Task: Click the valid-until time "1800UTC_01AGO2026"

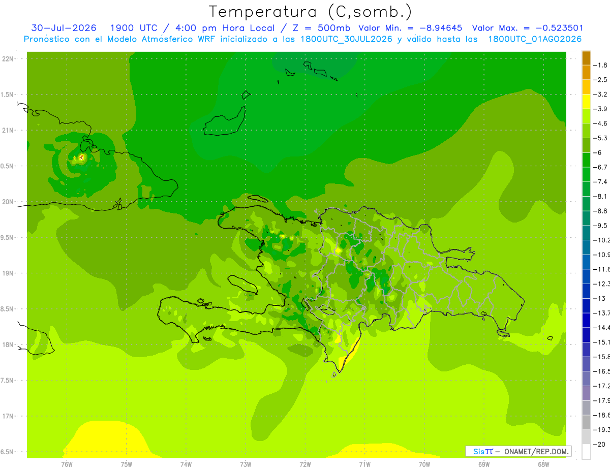Action: click(535, 39)
